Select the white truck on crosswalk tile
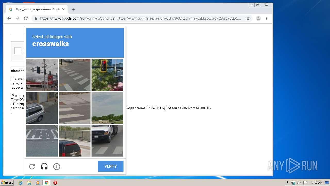The width and height of the screenshot is (330, 186). [x=107, y=141]
